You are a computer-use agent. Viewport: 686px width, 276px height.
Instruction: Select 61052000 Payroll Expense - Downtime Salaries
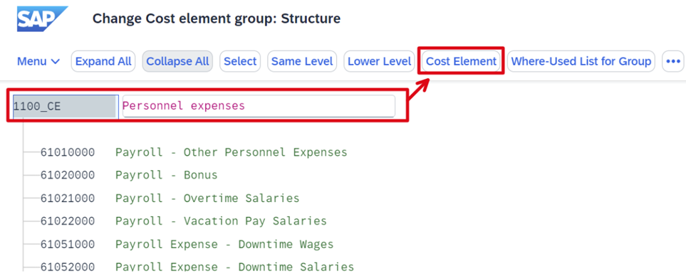click(x=197, y=266)
